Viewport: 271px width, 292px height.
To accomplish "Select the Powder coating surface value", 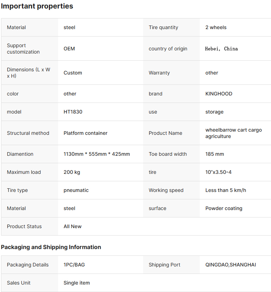I will click(224, 208).
